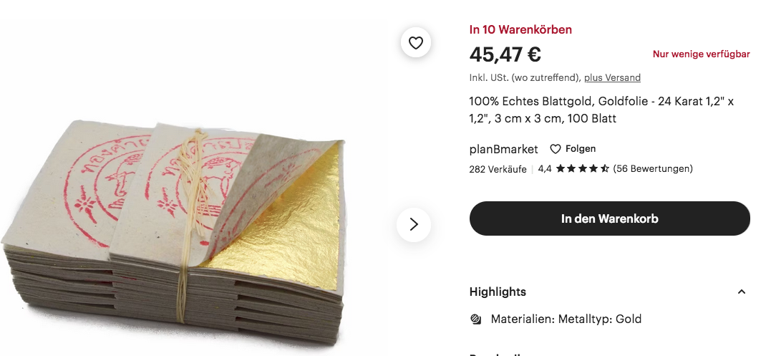
Task: Click the Blattgold product title text
Action: pos(601,110)
